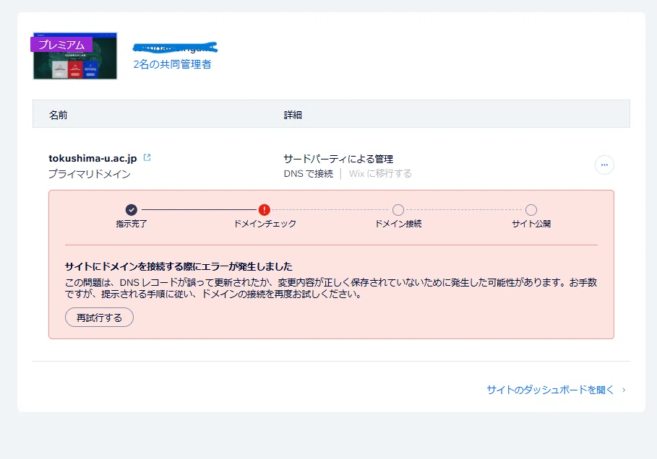Click the tokushima-u.ac.jp domain name
Viewport: 657px width, 459px height.
pyautogui.click(x=93, y=158)
